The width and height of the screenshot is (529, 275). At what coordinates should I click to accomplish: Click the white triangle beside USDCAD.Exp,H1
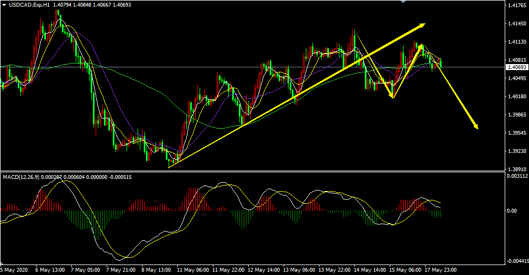tap(5, 5)
